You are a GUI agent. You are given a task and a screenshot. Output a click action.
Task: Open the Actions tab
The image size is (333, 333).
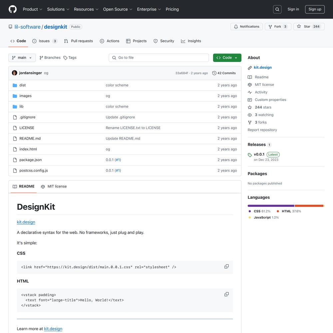click(110, 41)
